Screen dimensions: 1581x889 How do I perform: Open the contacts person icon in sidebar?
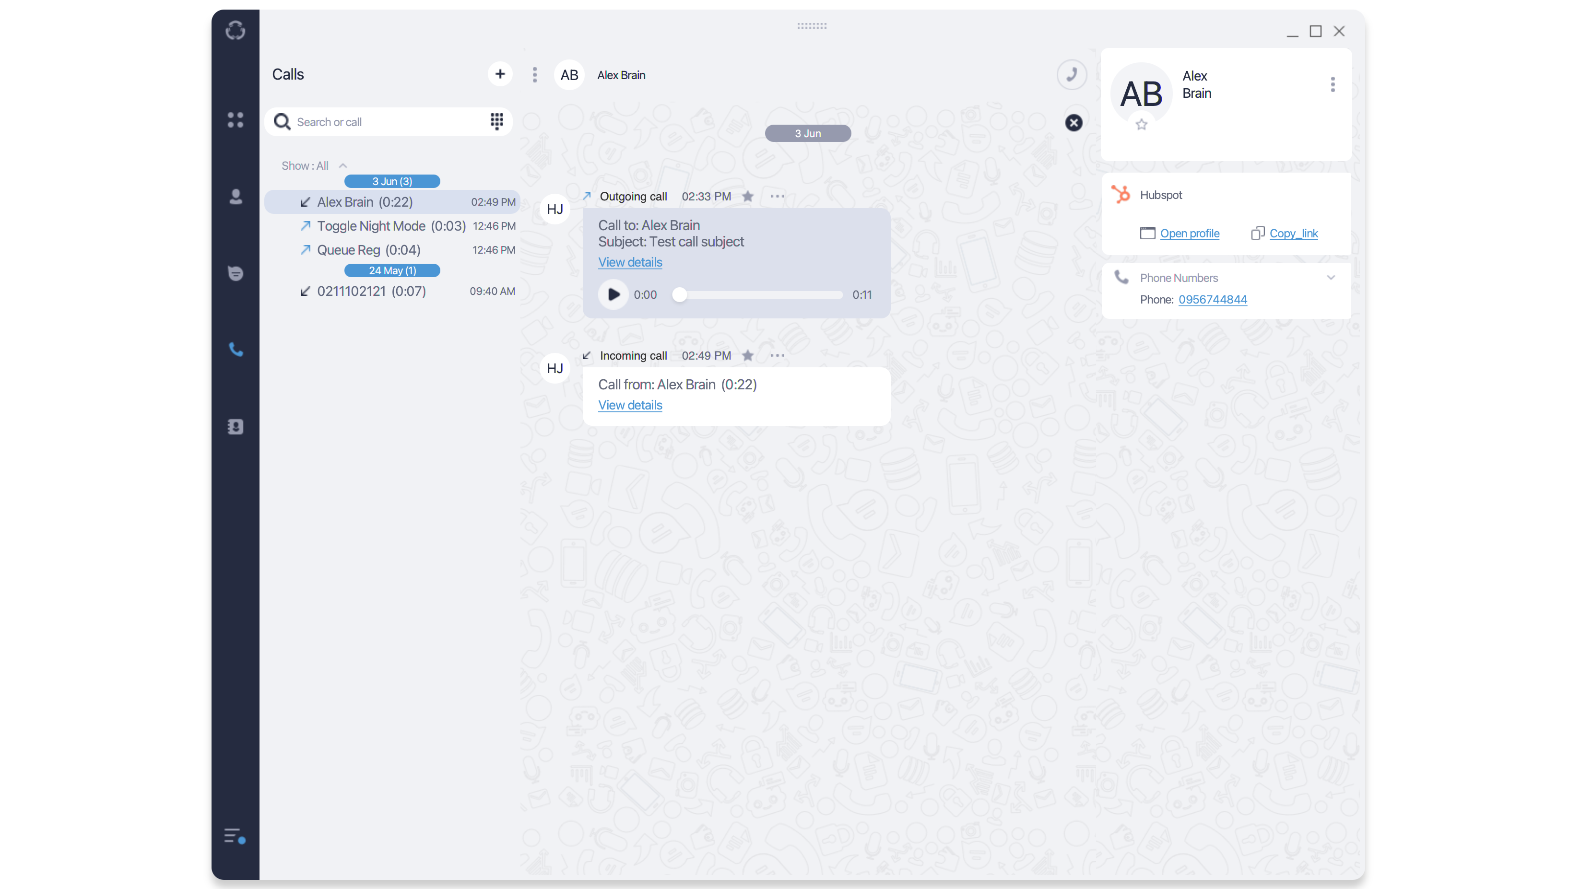[236, 197]
